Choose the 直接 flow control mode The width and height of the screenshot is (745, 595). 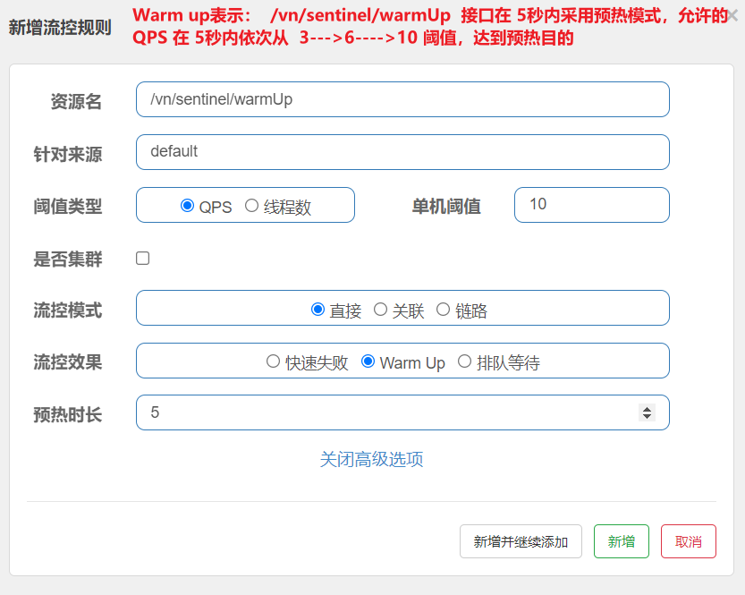[317, 310]
